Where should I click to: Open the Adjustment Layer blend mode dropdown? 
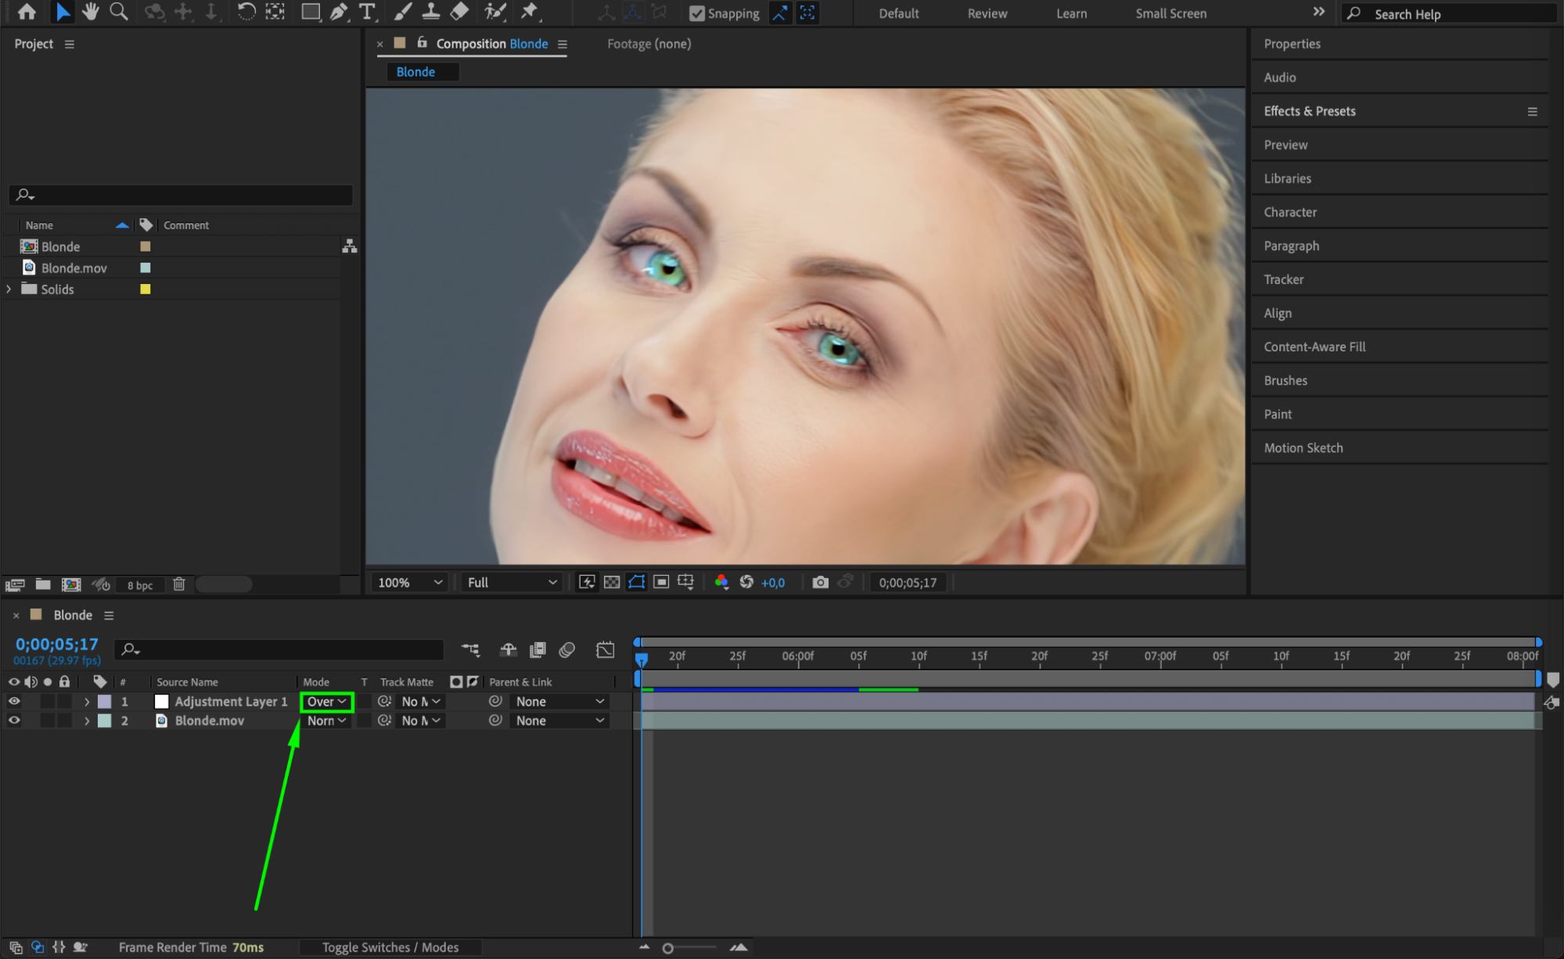click(x=327, y=702)
